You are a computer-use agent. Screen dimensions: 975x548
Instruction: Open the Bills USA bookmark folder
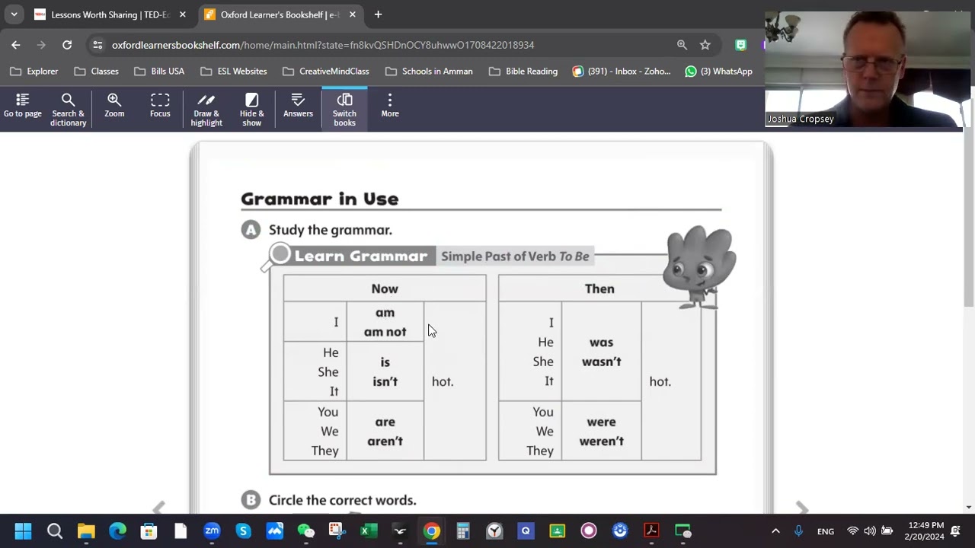[159, 71]
